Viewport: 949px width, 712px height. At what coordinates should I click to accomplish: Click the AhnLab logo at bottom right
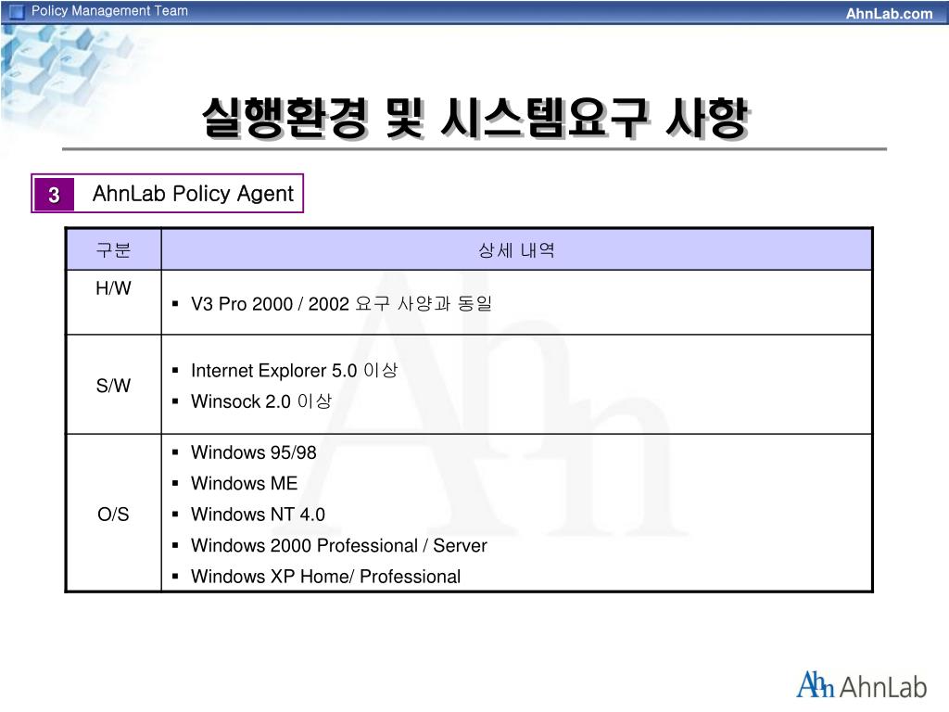[x=861, y=685]
